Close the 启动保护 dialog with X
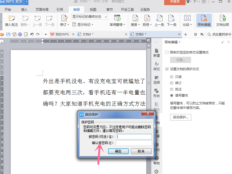The image size is (232, 174). 148,113
